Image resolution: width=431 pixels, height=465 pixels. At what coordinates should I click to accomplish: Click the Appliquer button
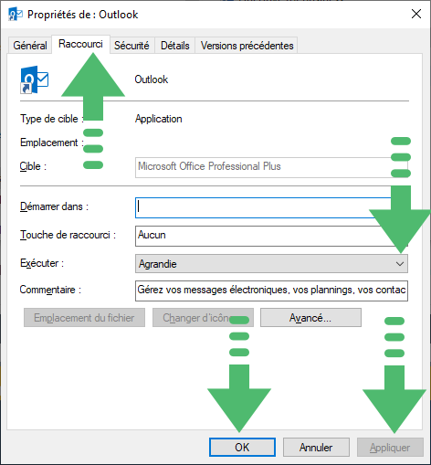pyautogui.click(x=390, y=448)
